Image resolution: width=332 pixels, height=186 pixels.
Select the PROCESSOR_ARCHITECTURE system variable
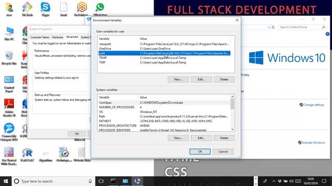coord(164,126)
